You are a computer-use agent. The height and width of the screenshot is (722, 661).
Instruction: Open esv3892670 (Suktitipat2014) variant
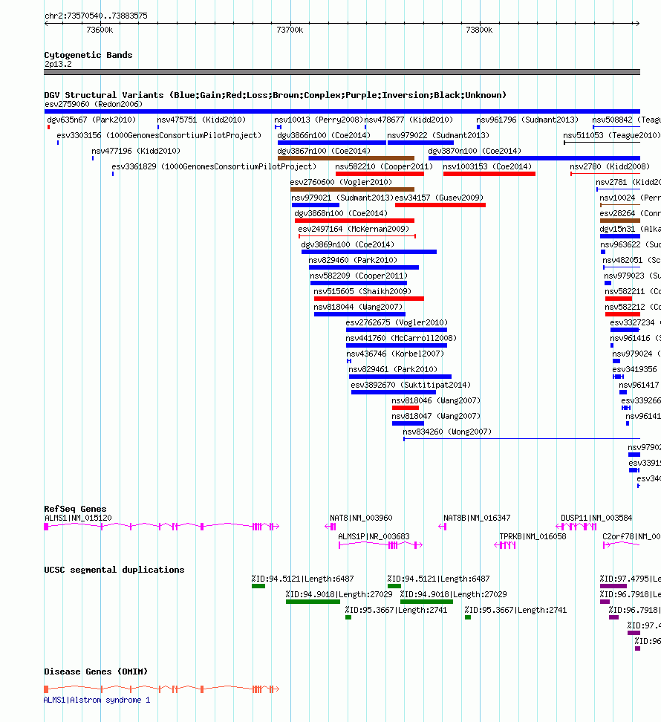coord(393,393)
